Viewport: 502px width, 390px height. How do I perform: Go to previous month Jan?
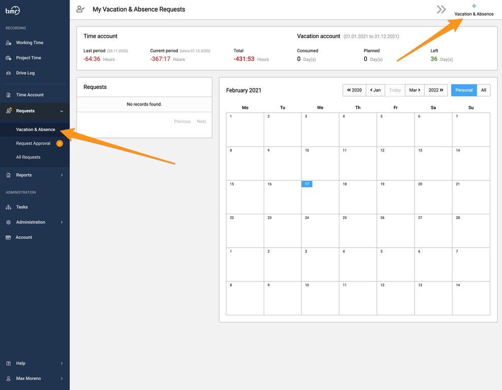click(x=375, y=90)
